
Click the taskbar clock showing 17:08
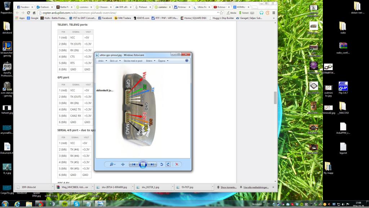click(358, 204)
